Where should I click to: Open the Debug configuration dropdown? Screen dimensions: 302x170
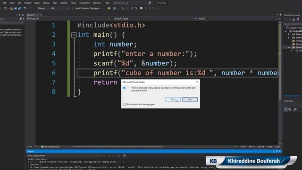[x=43, y=8]
